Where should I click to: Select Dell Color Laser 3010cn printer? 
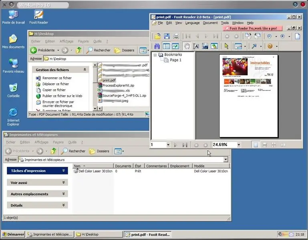coord(95,171)
